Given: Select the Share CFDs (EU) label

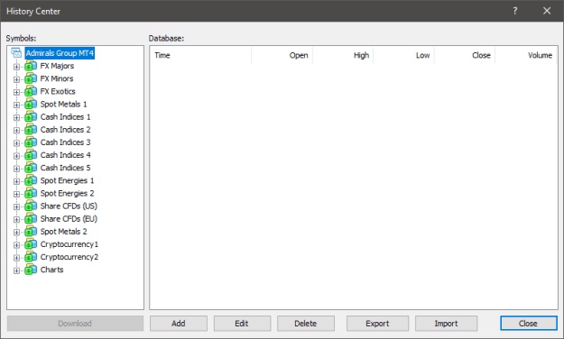Looking at the screenshot, I should (x=69, y=219).
